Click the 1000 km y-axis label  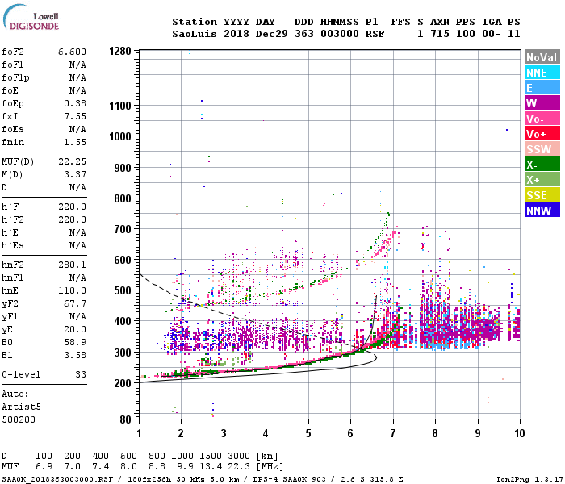(x=120, y=136)
